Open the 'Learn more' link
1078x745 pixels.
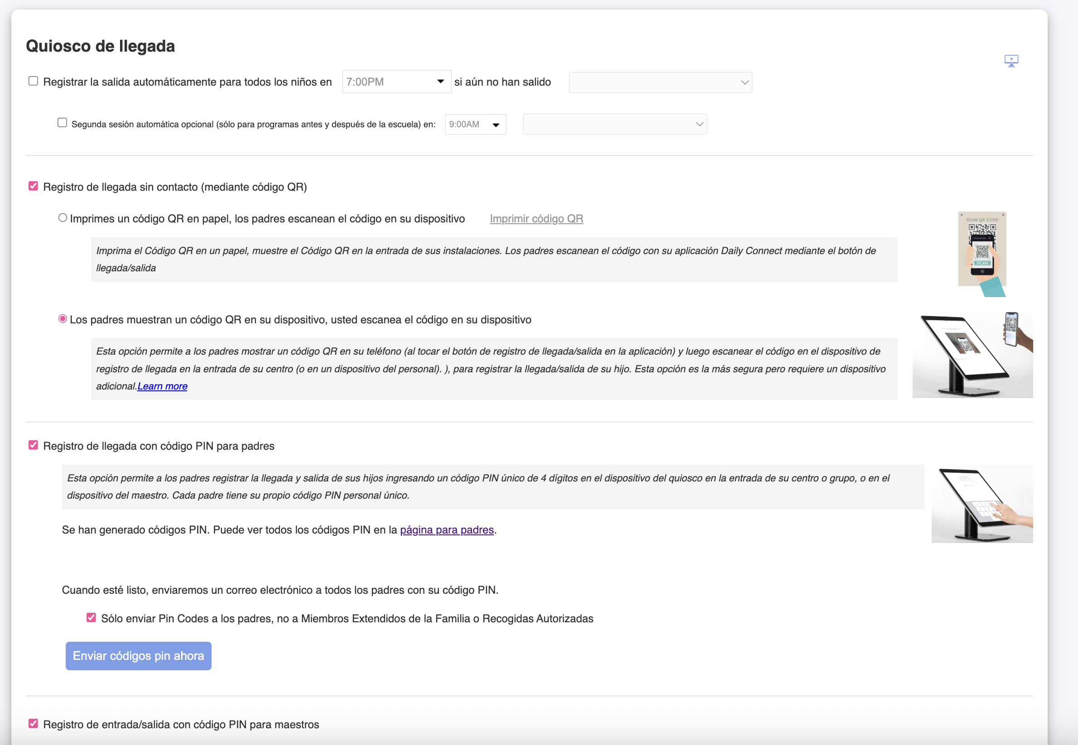click(x=162, y=386)
